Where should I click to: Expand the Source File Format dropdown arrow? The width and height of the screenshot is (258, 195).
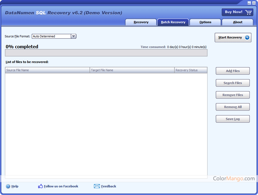click(x=73, y=36)
